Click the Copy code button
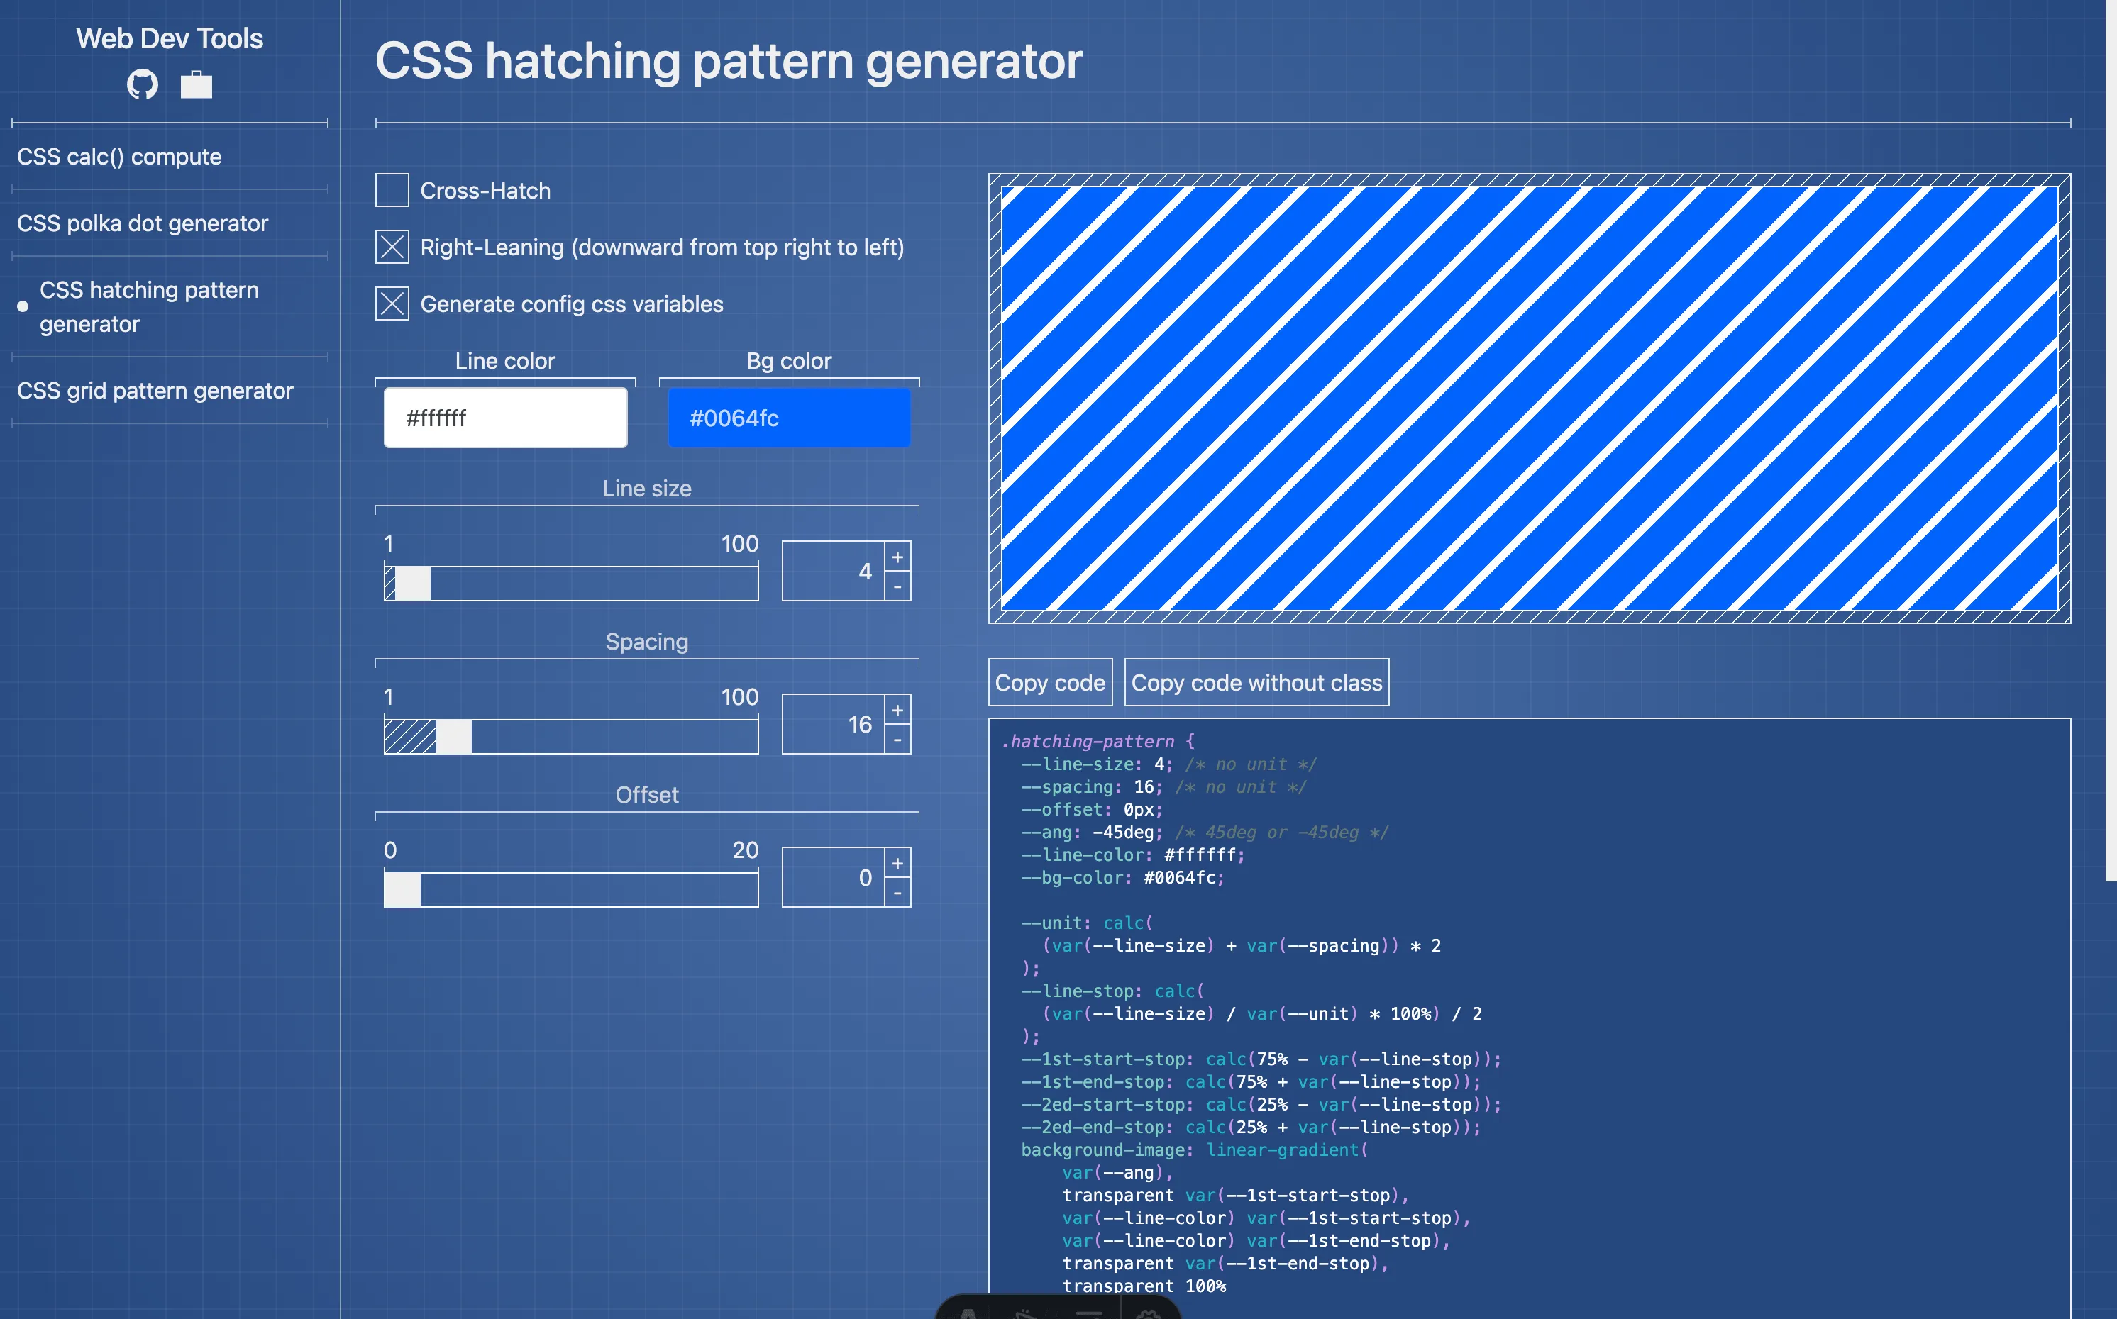Viewport: 2117px width, 1319px height. click(1050, 682)
